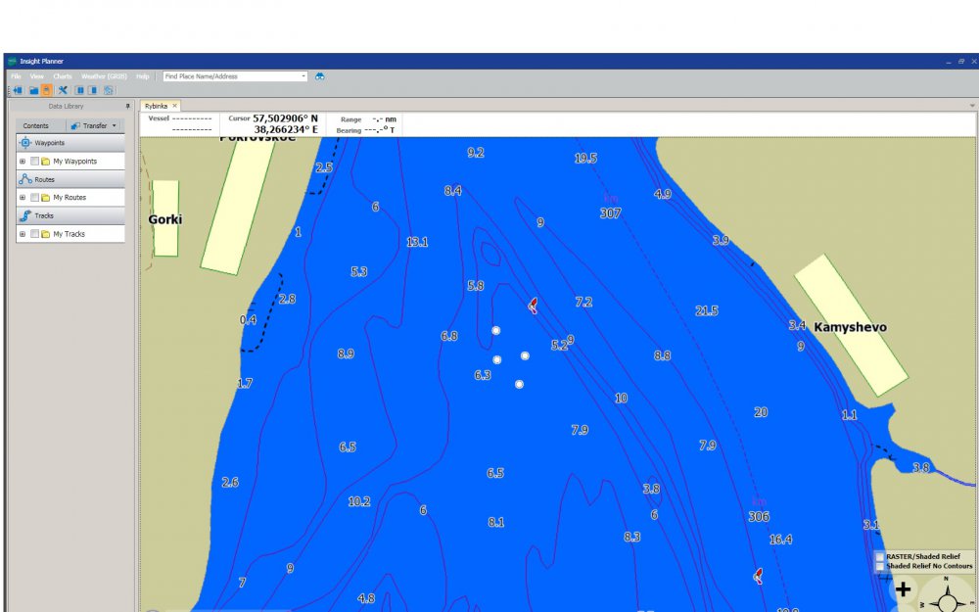979x612 pixels.
Task: Open the Weather (GRIB) menu
Action: [104, 76]
